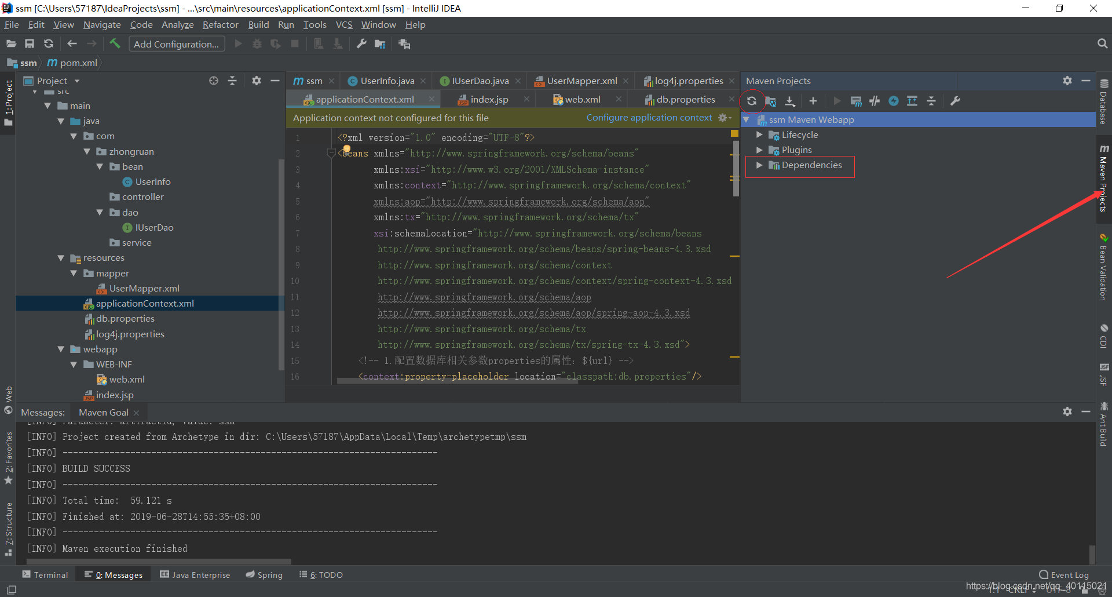
Task: Switch to UserMapper.xml editor tab
Action: pyautogui.click(x=581, y=81)
